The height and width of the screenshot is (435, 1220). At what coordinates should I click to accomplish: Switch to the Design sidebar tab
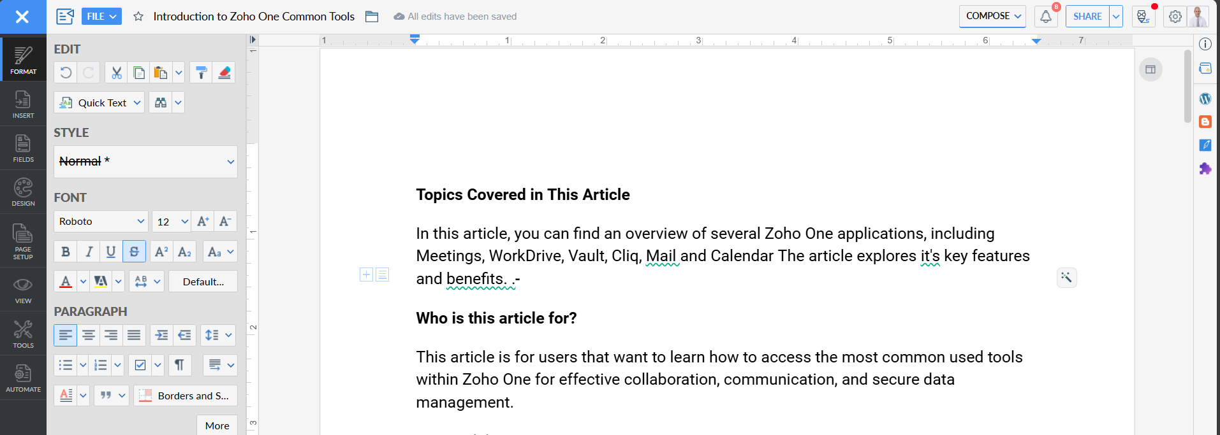pyautogui.click(x=23, y=192)
